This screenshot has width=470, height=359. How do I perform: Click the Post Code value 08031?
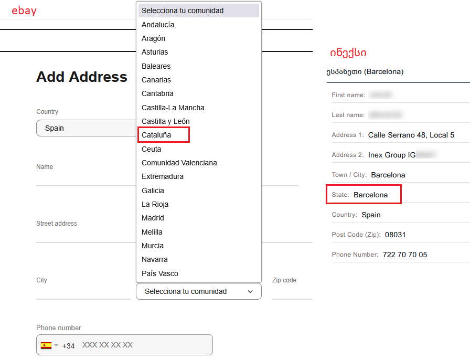tap(395, 235)
